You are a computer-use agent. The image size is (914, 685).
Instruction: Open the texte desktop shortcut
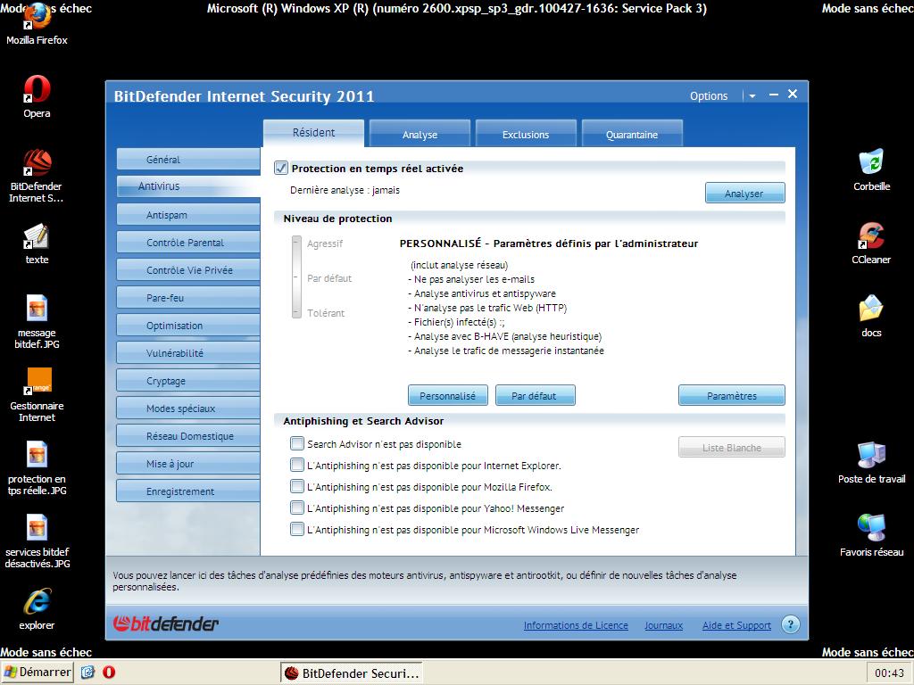click(37, 243)
